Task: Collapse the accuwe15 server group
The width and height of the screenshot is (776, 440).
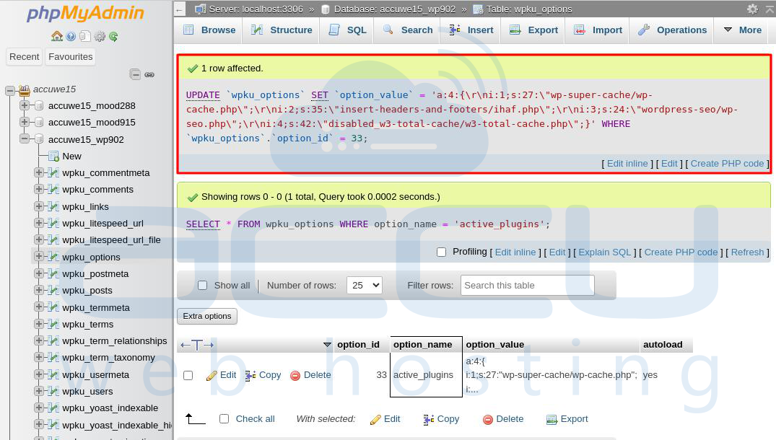Action: [10, 90]
